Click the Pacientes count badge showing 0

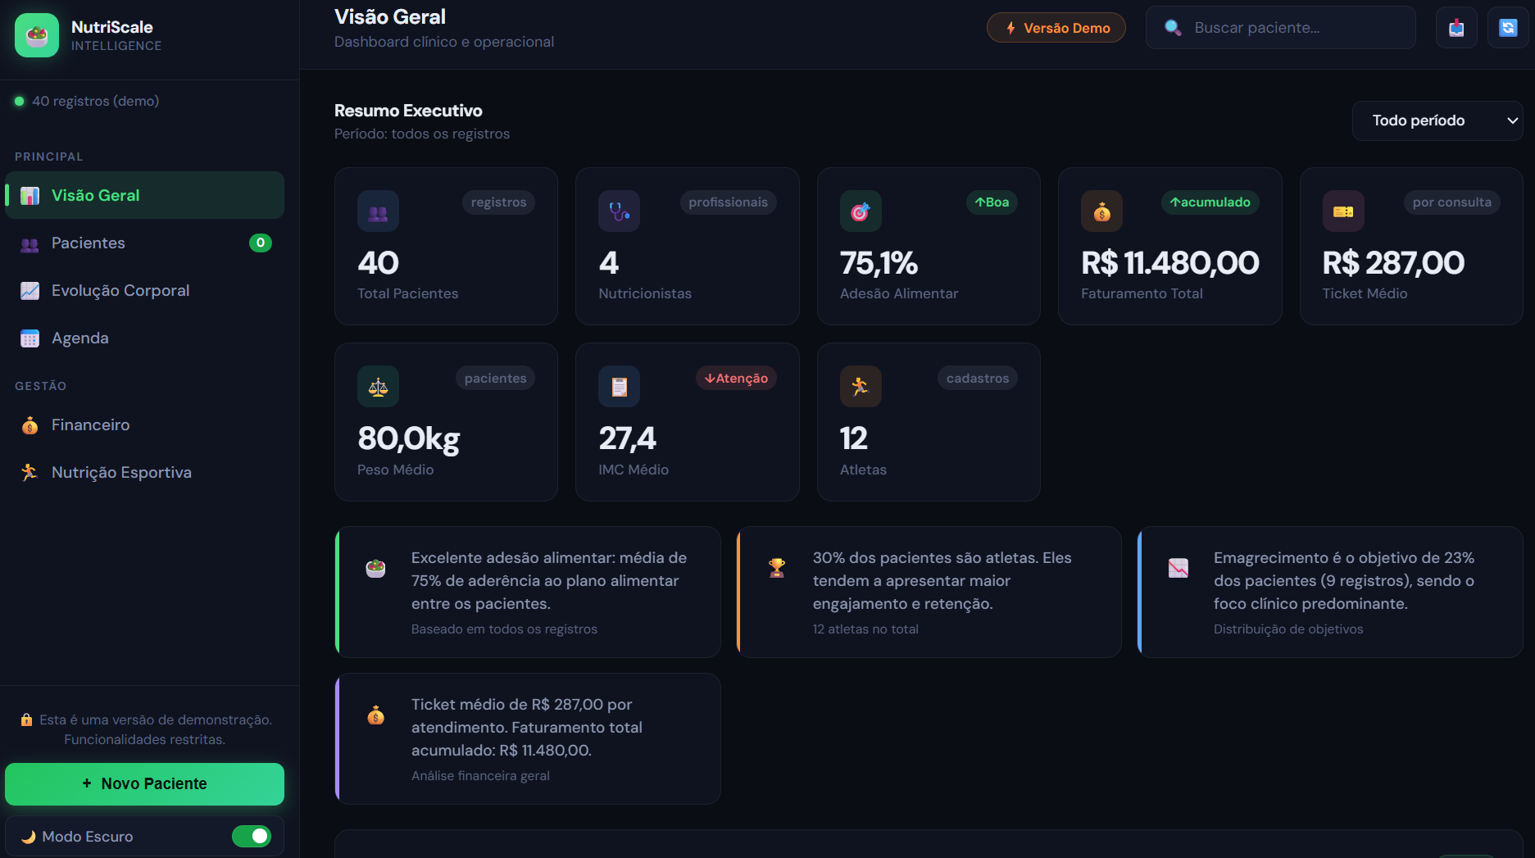[x=261, y=243]
